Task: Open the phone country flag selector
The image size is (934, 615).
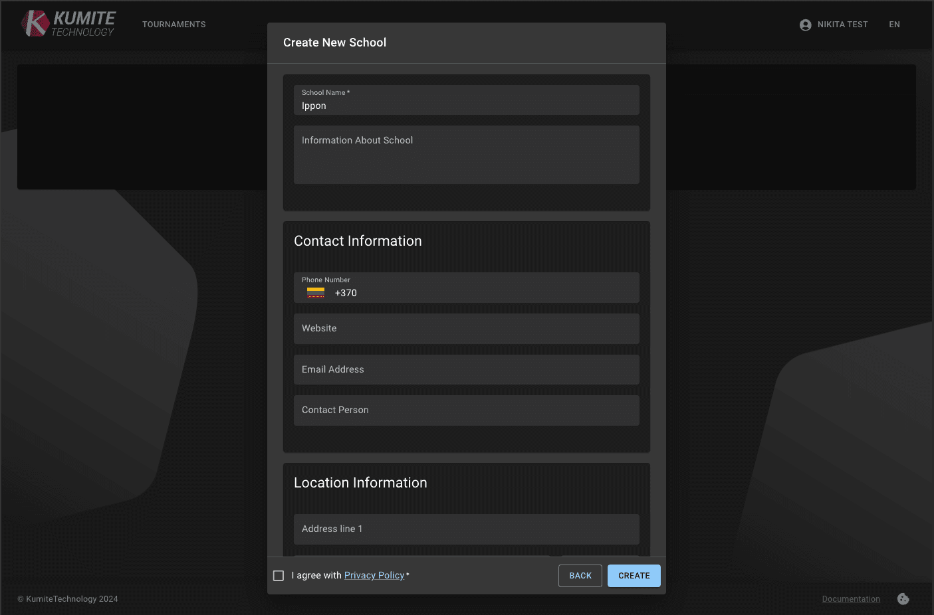Action: 316,292
